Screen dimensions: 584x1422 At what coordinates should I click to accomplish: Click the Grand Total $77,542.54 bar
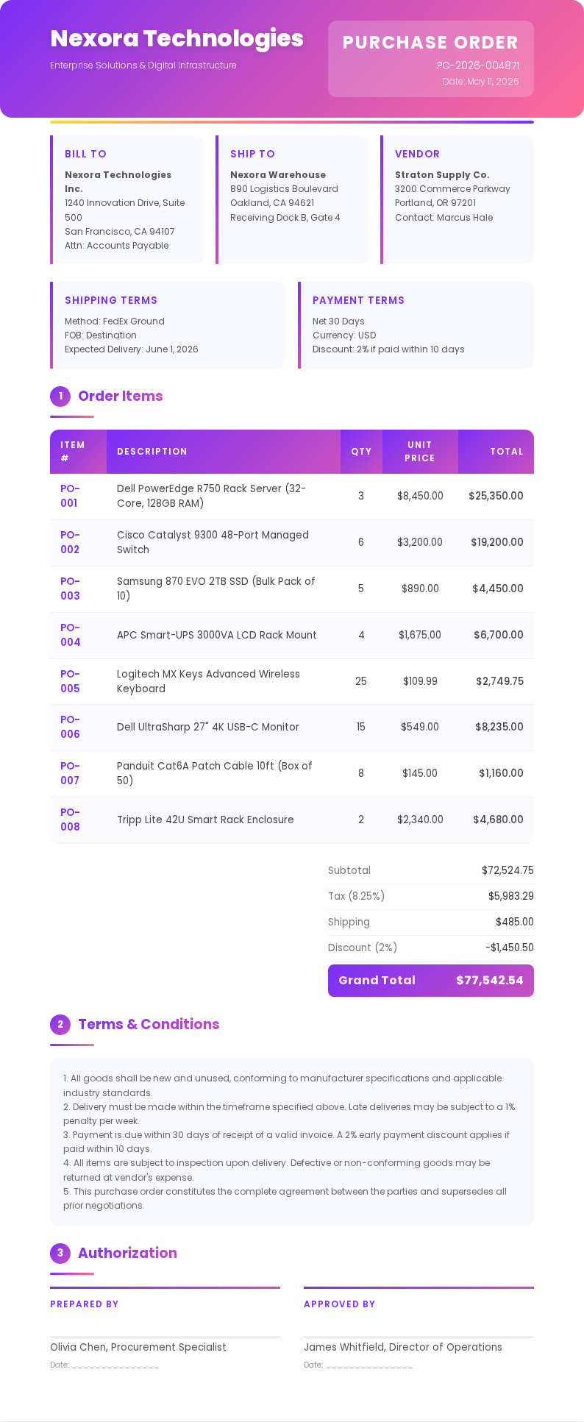431,981
